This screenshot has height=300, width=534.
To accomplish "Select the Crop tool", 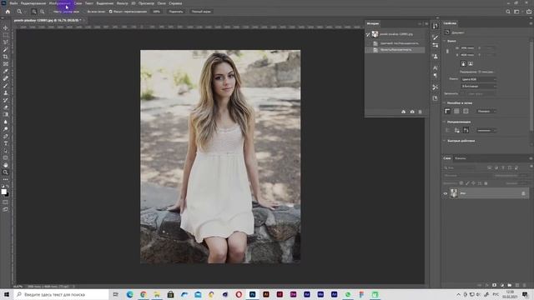I will coord(6,57).
